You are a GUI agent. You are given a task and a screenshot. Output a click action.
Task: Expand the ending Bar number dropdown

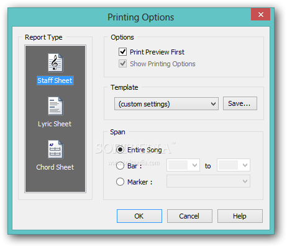(x=234, y=165)
